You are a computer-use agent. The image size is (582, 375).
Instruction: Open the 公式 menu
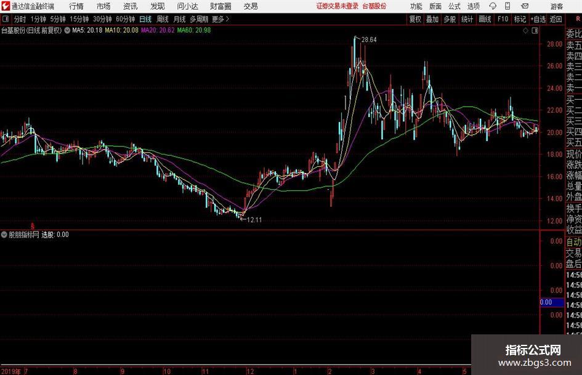(x=455, y=6)
